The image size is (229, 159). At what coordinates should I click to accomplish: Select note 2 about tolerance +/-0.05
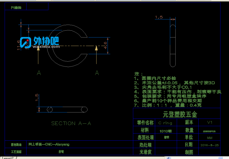tap(174, 83)
